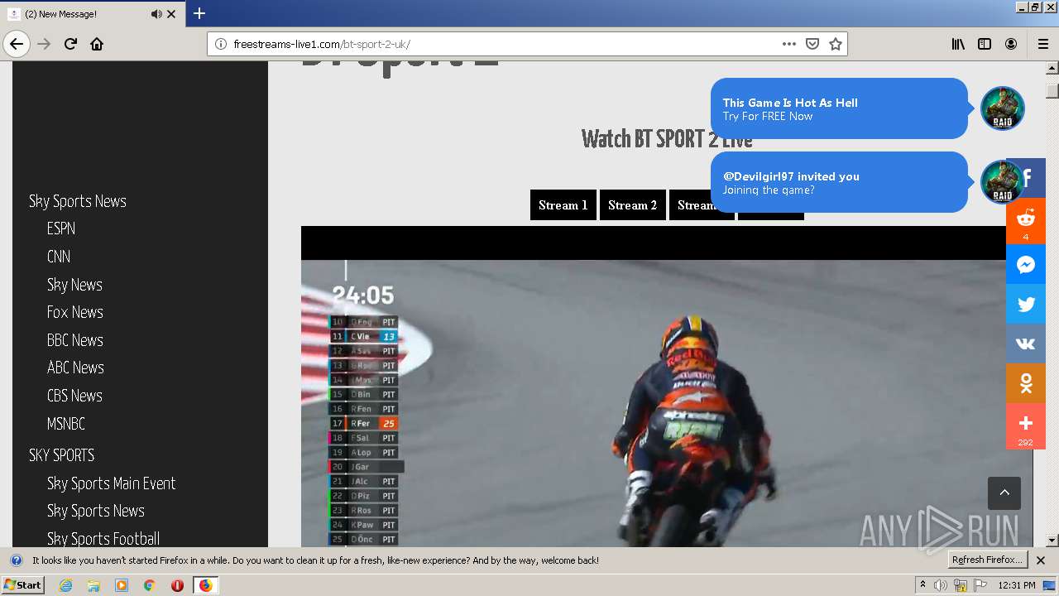Open Firefox account menu

(1011, 44)
